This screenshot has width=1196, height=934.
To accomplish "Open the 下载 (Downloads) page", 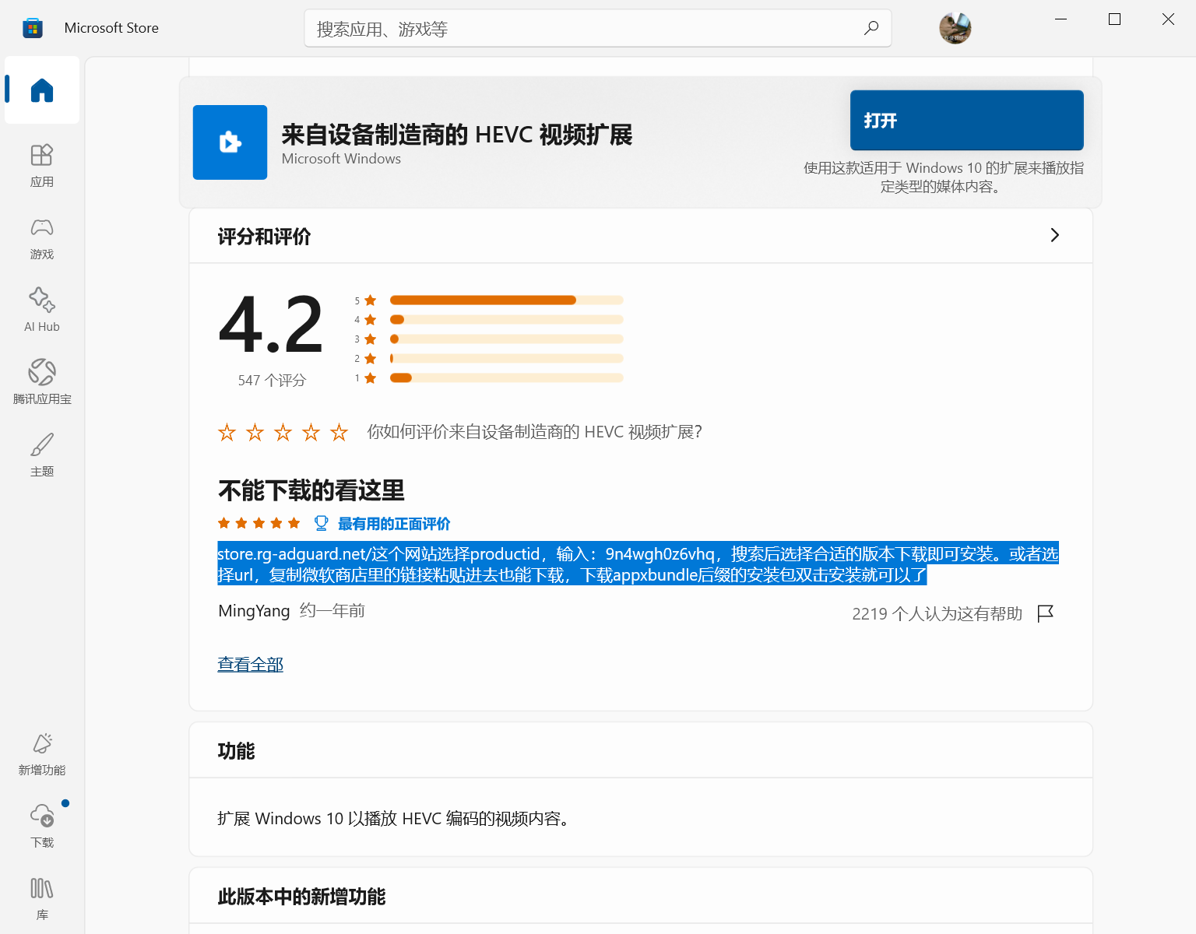I will [x=42, y=825].
